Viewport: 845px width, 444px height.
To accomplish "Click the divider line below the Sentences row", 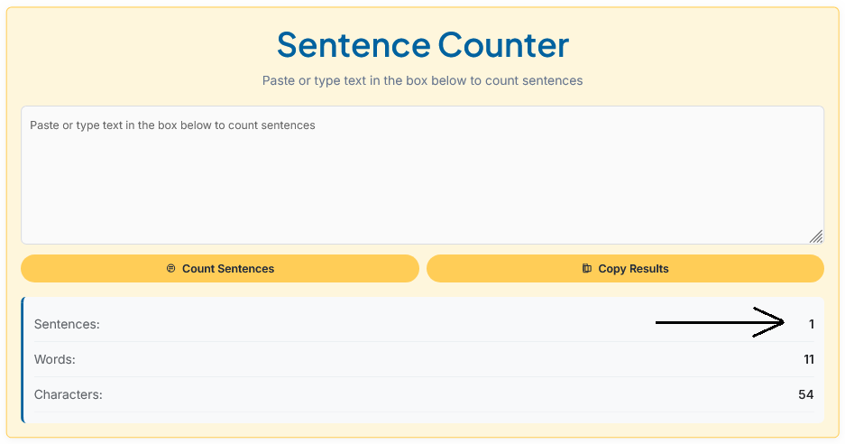I will [x=422, y=341].
